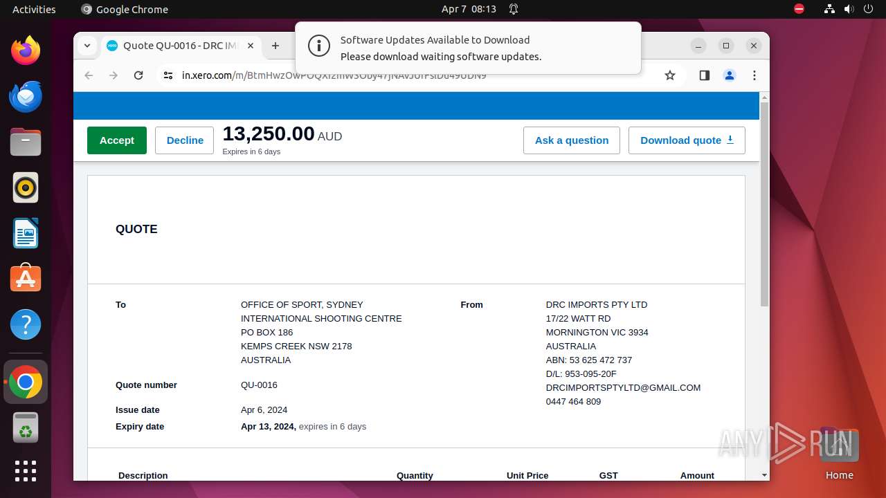Show Applications grid in the dock
The width and height of the screenshot is (886, 498).
point(26,471)
